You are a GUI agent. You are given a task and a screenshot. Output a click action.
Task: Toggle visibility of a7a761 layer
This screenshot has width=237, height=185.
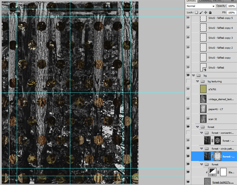(x=188, y=89)
